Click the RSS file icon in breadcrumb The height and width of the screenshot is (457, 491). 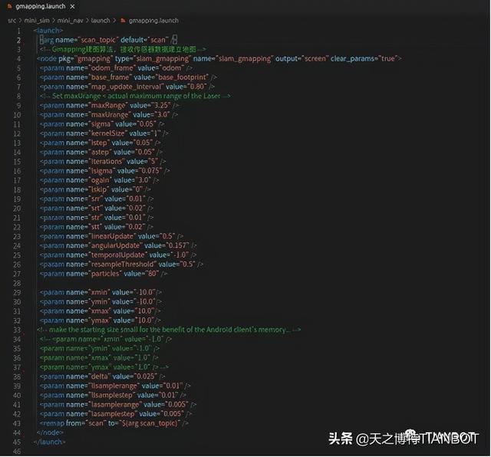coord(121,19)
